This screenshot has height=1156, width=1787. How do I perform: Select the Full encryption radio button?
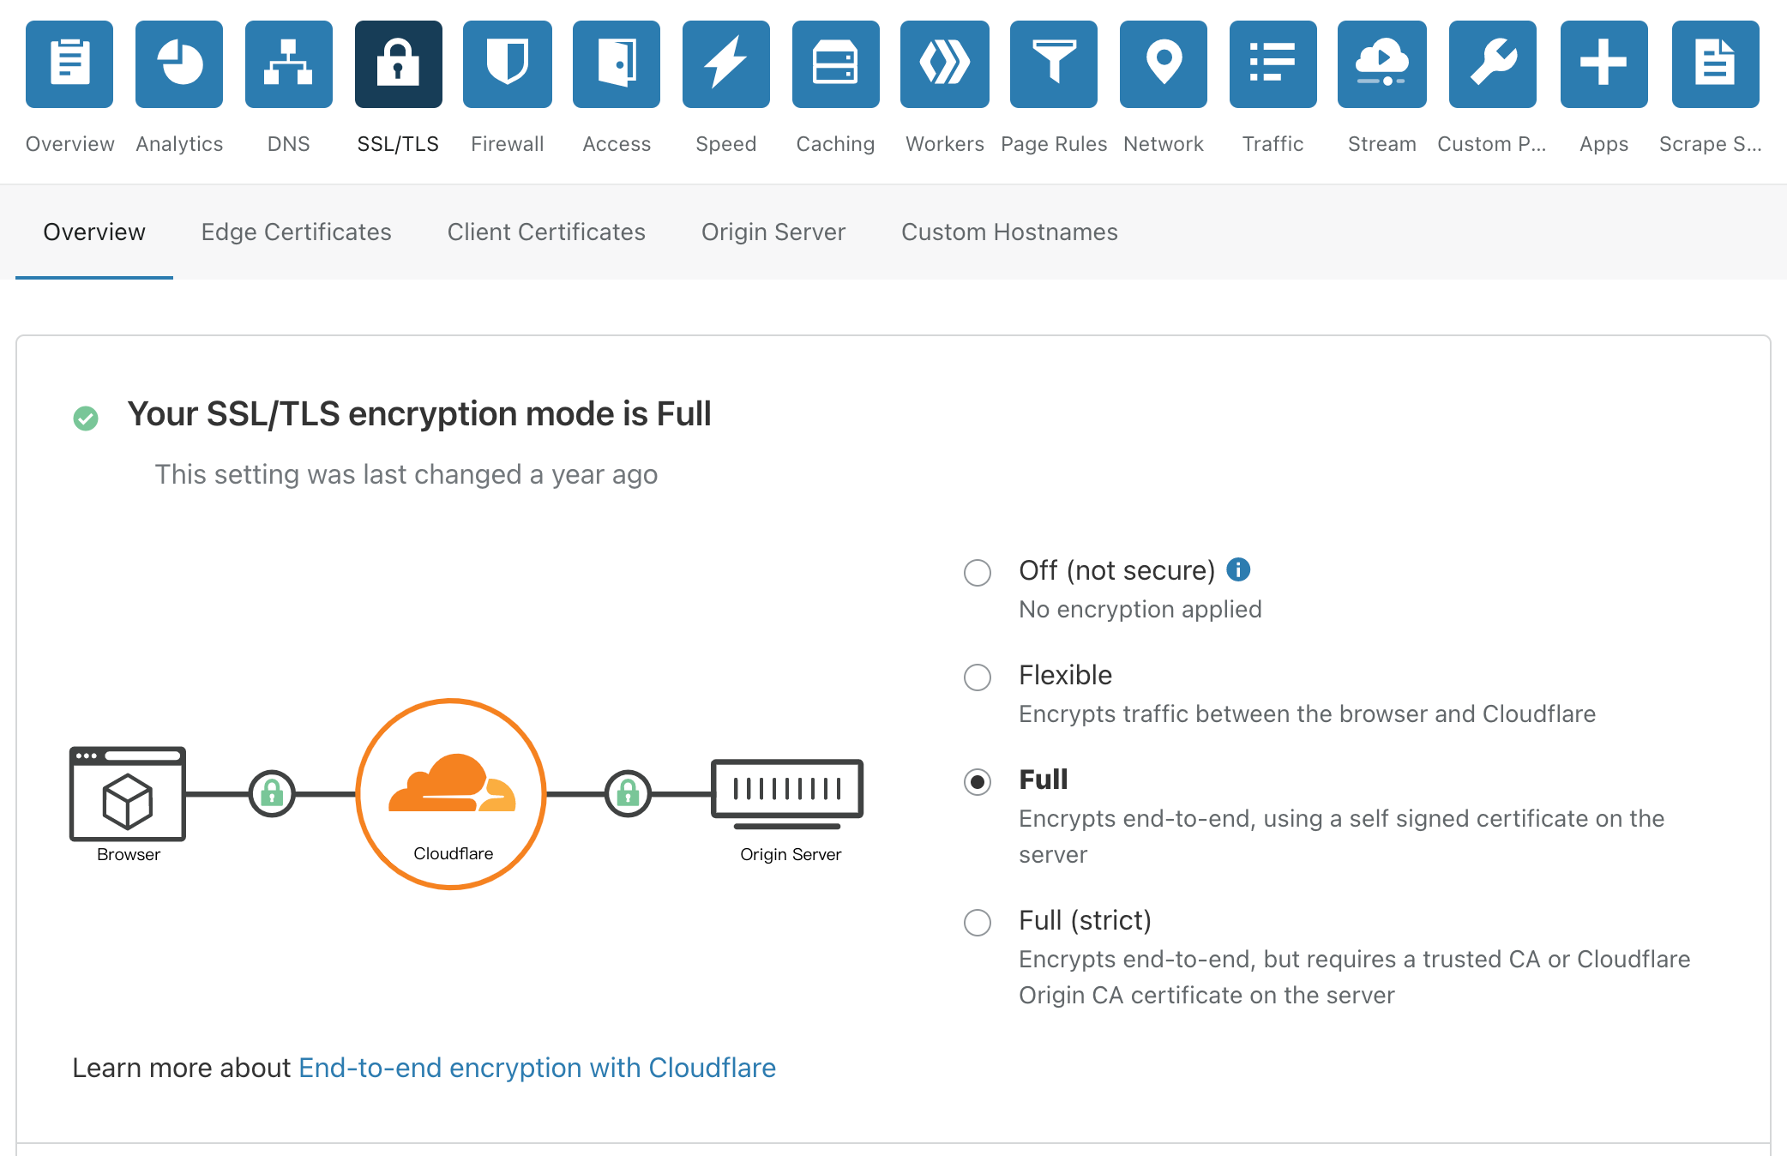tap(978, 782)
